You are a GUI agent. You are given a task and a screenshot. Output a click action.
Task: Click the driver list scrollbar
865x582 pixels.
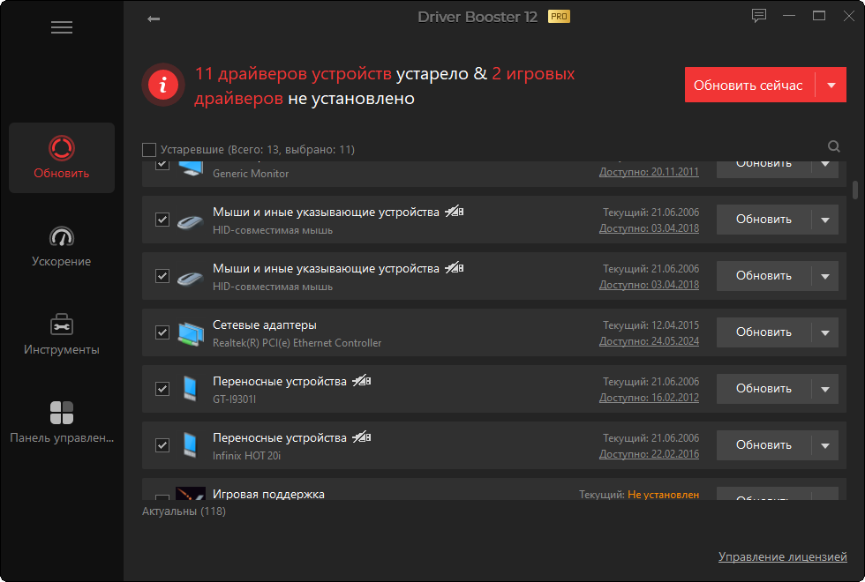coord(854,190)
